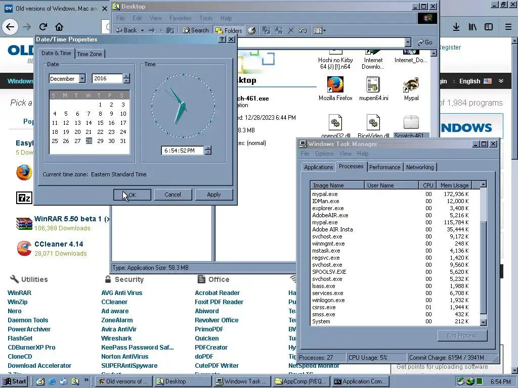518x388 pixels.
Task: Open the Tools menu in Desktop explorer
Action: [x=206, y=18]
